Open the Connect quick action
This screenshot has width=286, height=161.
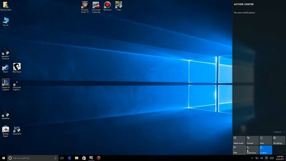pos(252,140)
